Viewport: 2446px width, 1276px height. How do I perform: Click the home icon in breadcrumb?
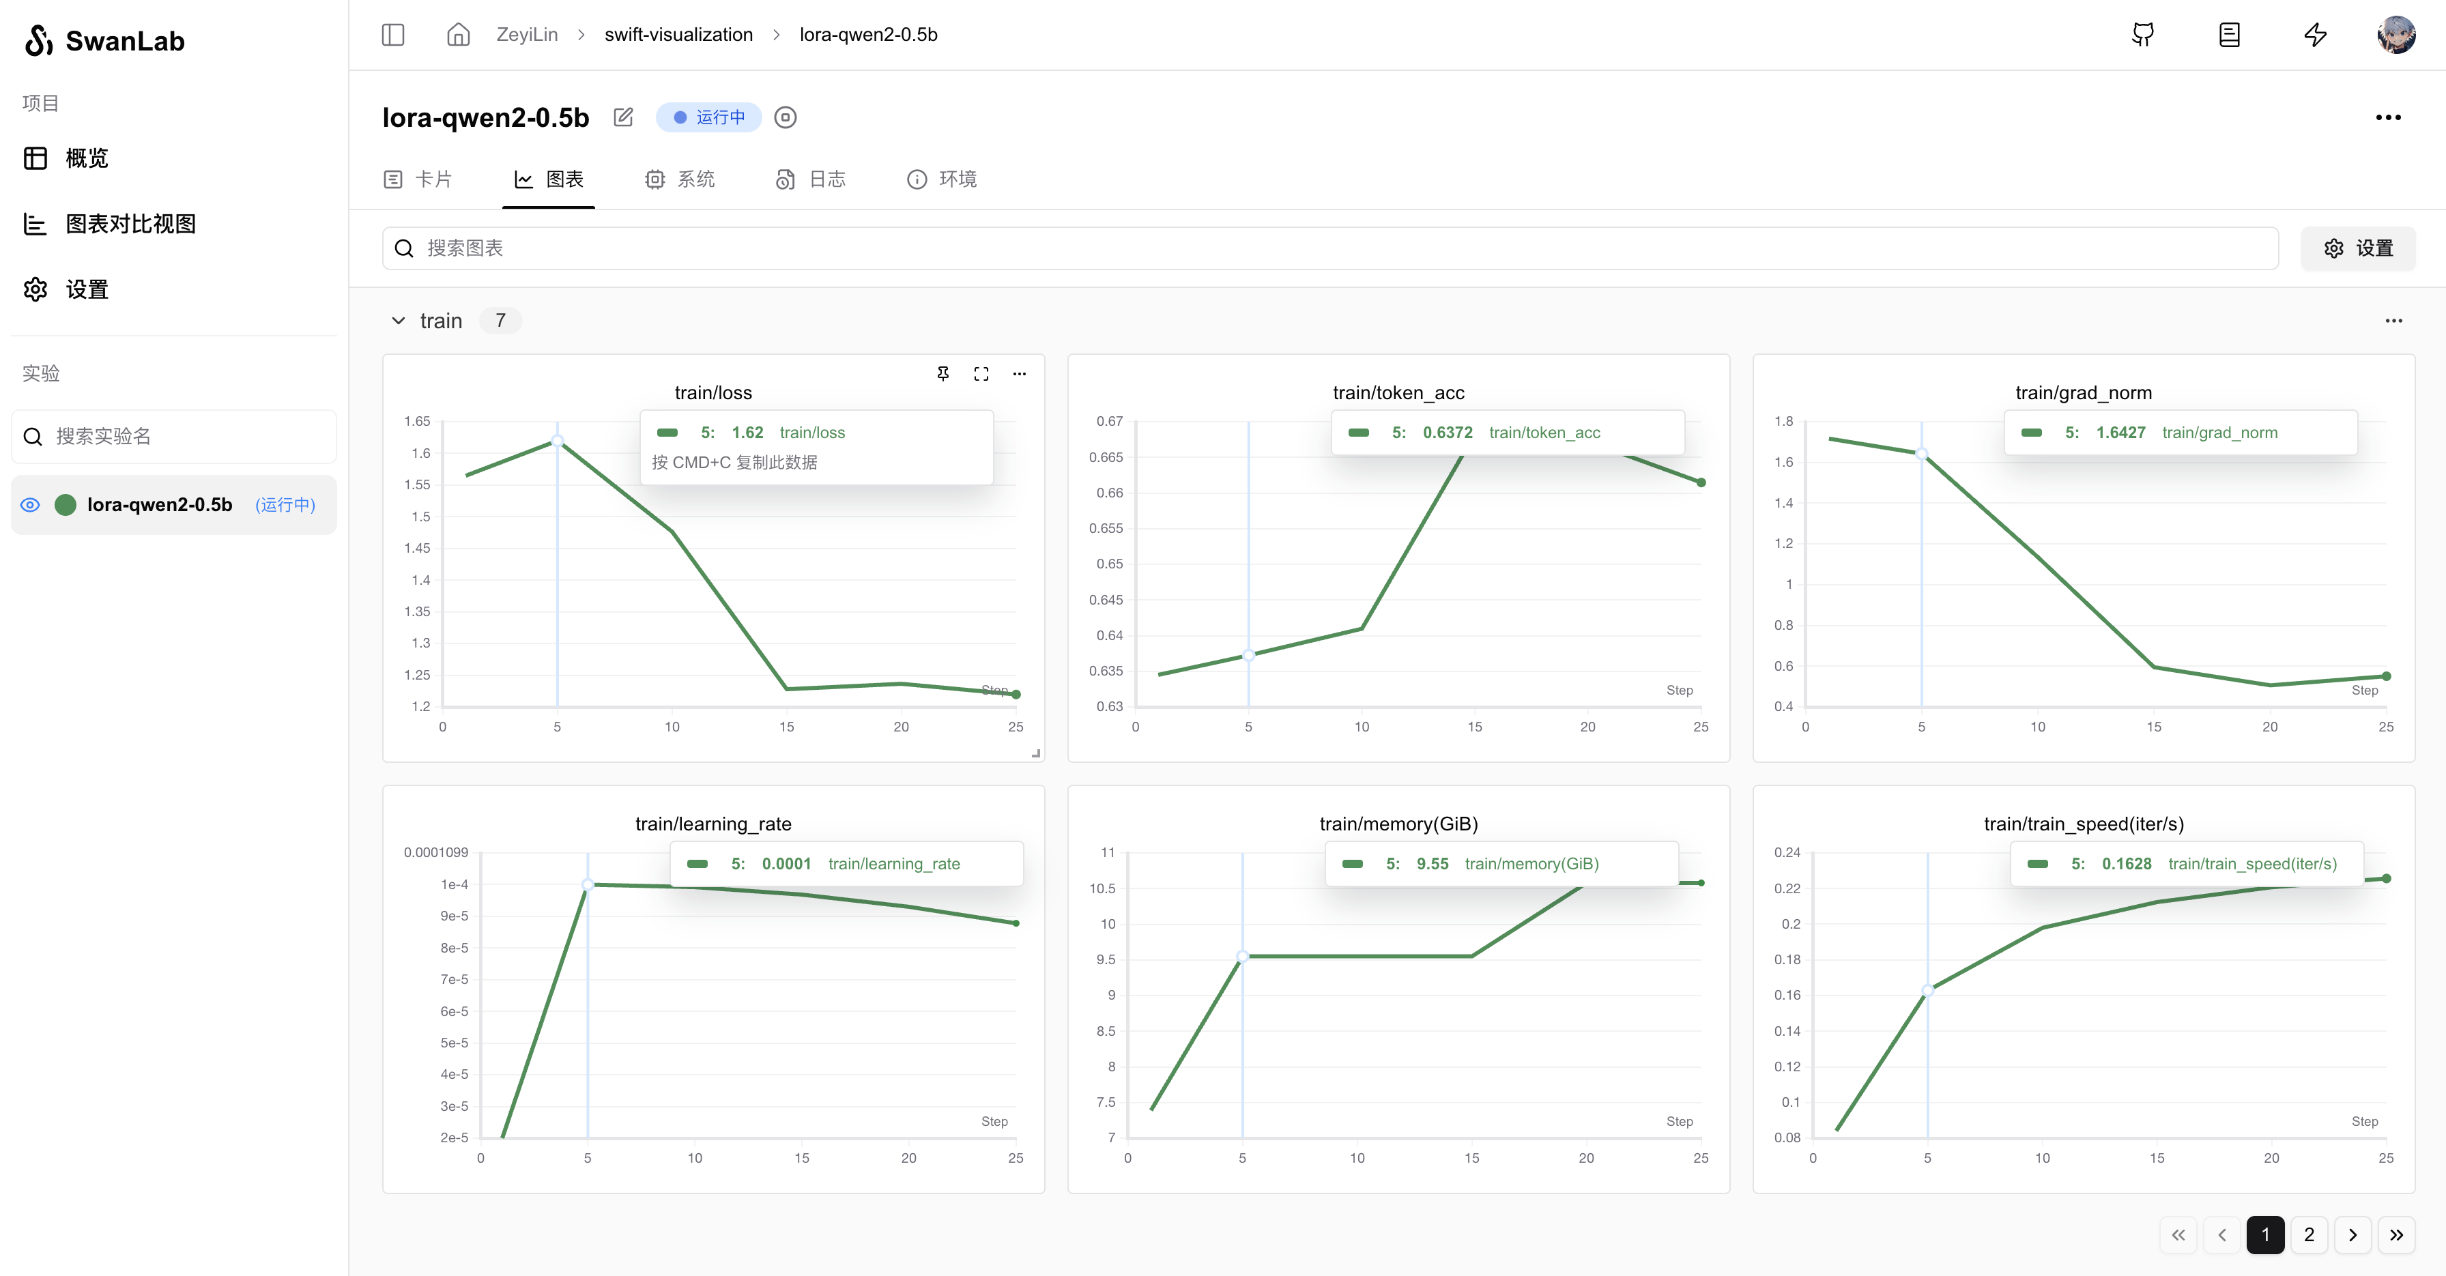[x=459, y=35]
